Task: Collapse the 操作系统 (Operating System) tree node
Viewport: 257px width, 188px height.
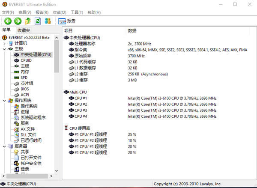Action: (4, 100)
